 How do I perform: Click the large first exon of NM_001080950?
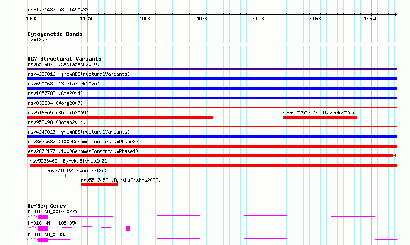[x=43, y=228]
